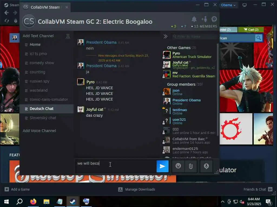Viewport: 277px width, 207px height.
Task: Click the Steam taskbar icon
Action: pos(73,202)
